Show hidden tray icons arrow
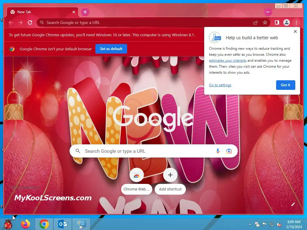 (x=250, y=224)
